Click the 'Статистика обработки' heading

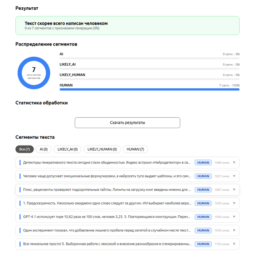point(42,103)
